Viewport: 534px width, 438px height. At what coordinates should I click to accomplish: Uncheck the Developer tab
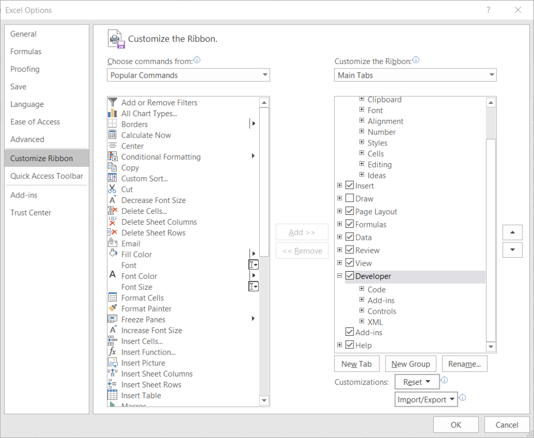[x=349, y=276]
